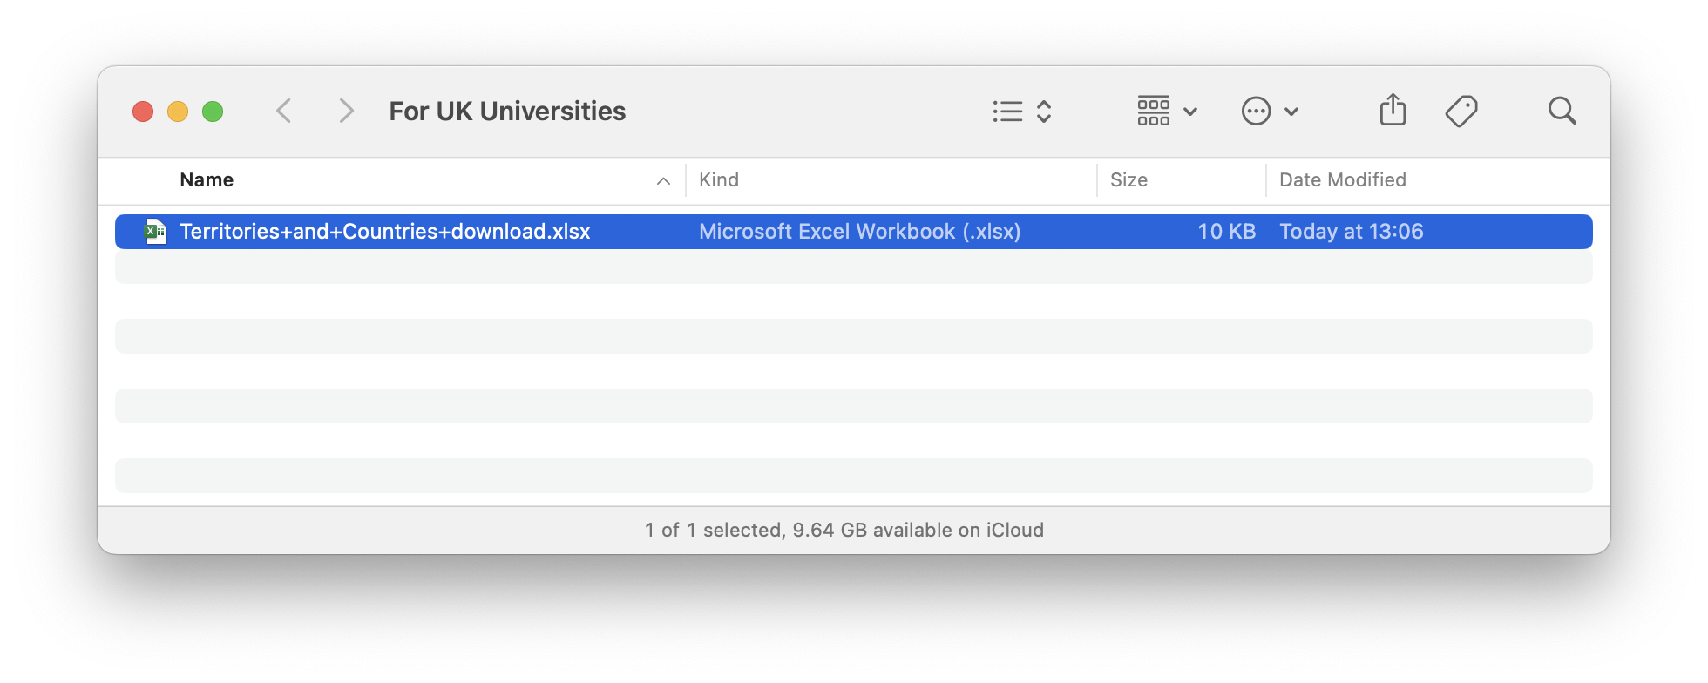This screenshot has width=1708, height=683.
Task: Click the list view icon
Action: (x=1007, y=112)
